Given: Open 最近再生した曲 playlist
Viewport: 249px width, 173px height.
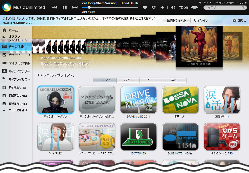Looking at the screenshot, I should [x=16, y=96].
